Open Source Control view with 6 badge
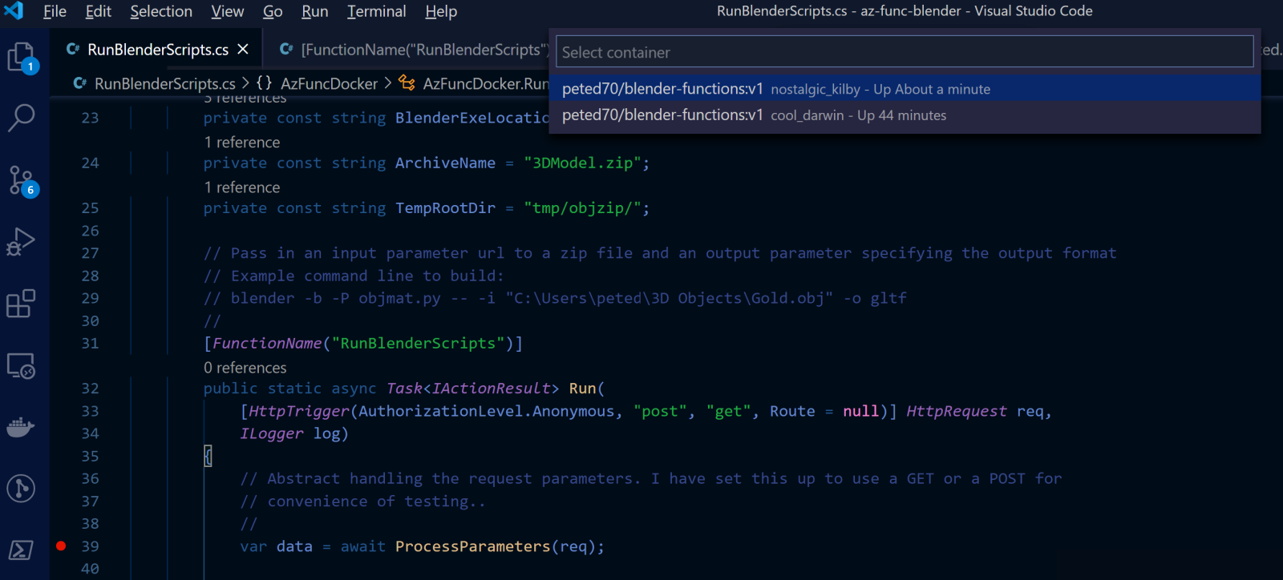The height and width of the screenshot is (580, 1283). point(22,180)
